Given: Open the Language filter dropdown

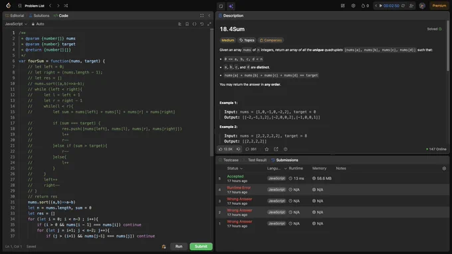Looking at the screenshot, I should (x=277, y=168).
